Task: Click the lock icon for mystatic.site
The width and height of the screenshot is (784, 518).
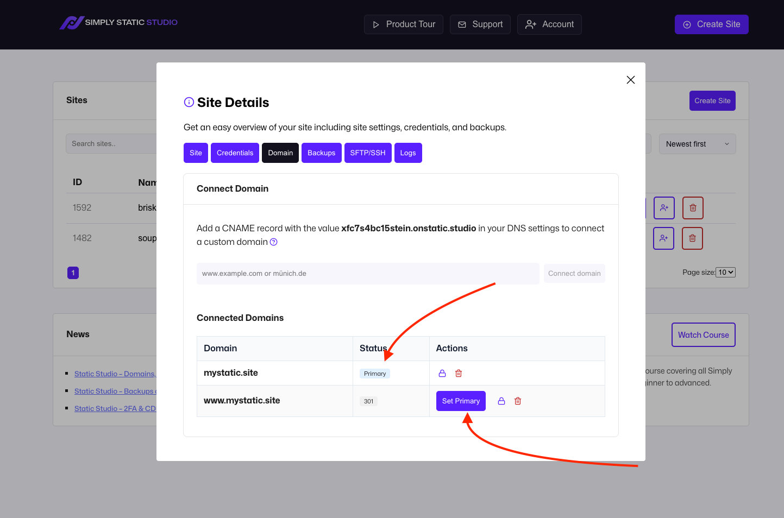Action: 442,374
